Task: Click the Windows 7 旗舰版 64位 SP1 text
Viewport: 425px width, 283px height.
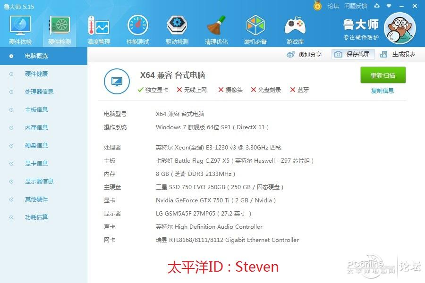Action: (x=212, y=127)
